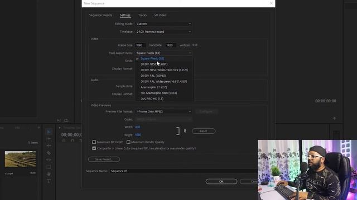Viewport: 357px width, 200px height.
Task: Select the Track Select Forward tool
Action: tap(49, 138)
